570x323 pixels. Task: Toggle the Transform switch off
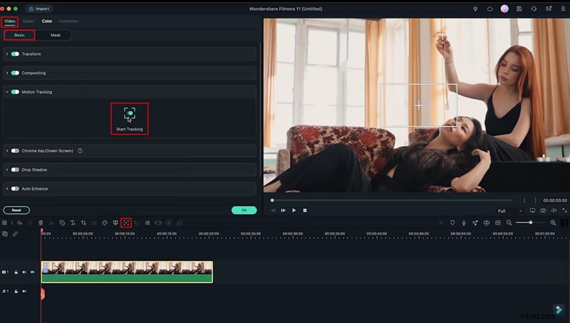(15, 54)
